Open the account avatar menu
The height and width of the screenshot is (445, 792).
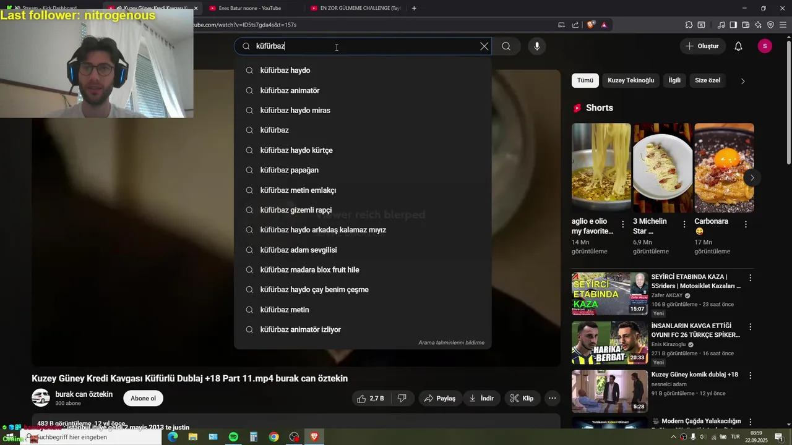765,46
